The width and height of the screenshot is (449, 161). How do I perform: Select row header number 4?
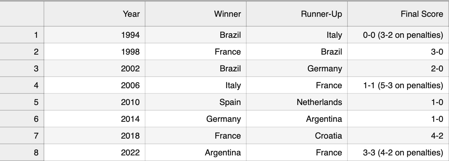tap(22, 85)
